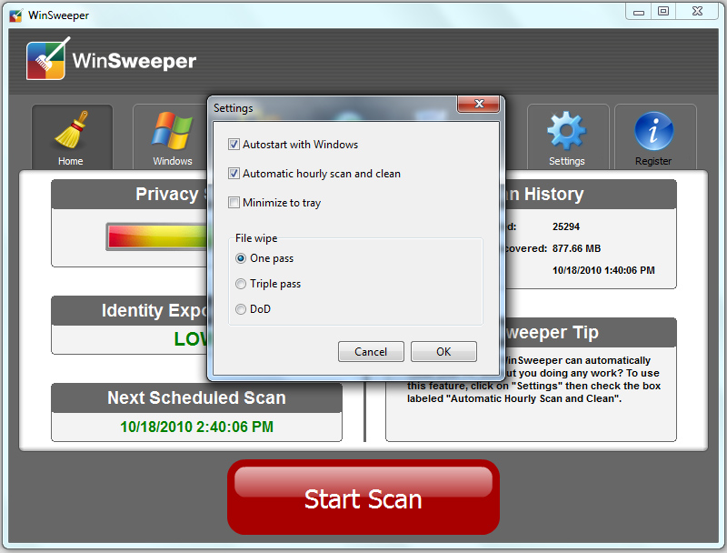
Task: Open the Windows logo tab icon
Action: coord(172,131)
